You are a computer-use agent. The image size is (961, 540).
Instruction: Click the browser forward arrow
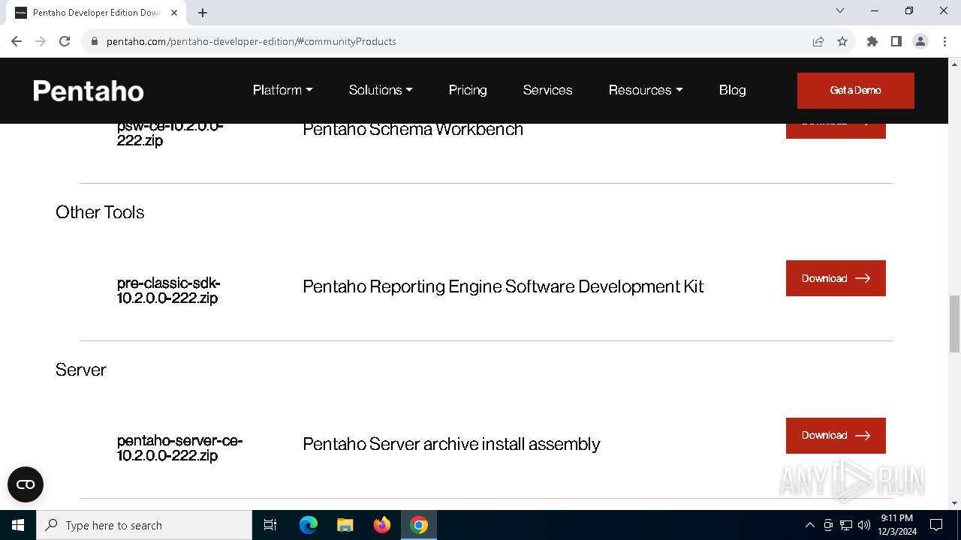(x=41, y=41)
